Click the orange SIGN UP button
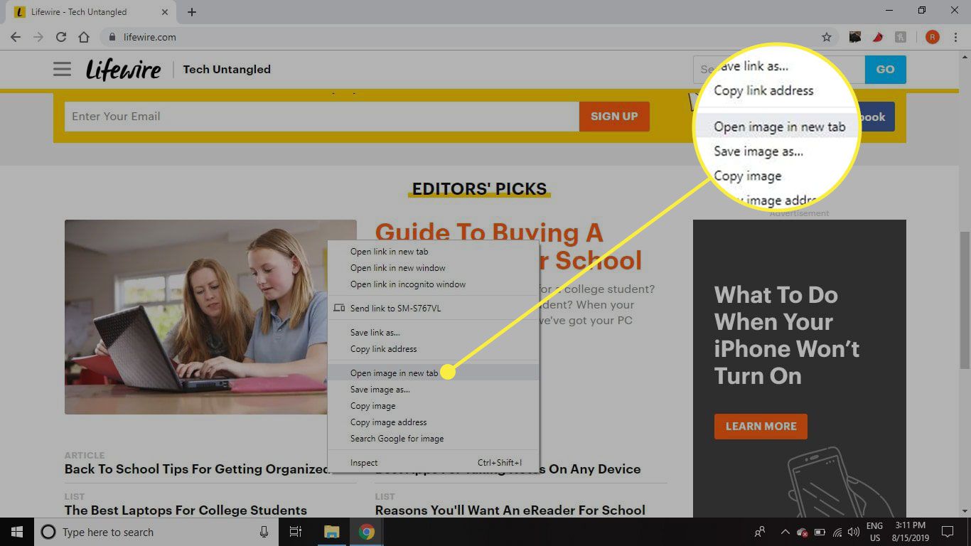Viewport: 971px width, 546px height. click(614, 117)
